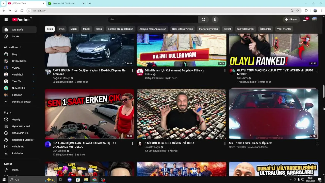Open the 25 Film channel link
Viewport: 325px width, 183px height.
coord(149,74)
